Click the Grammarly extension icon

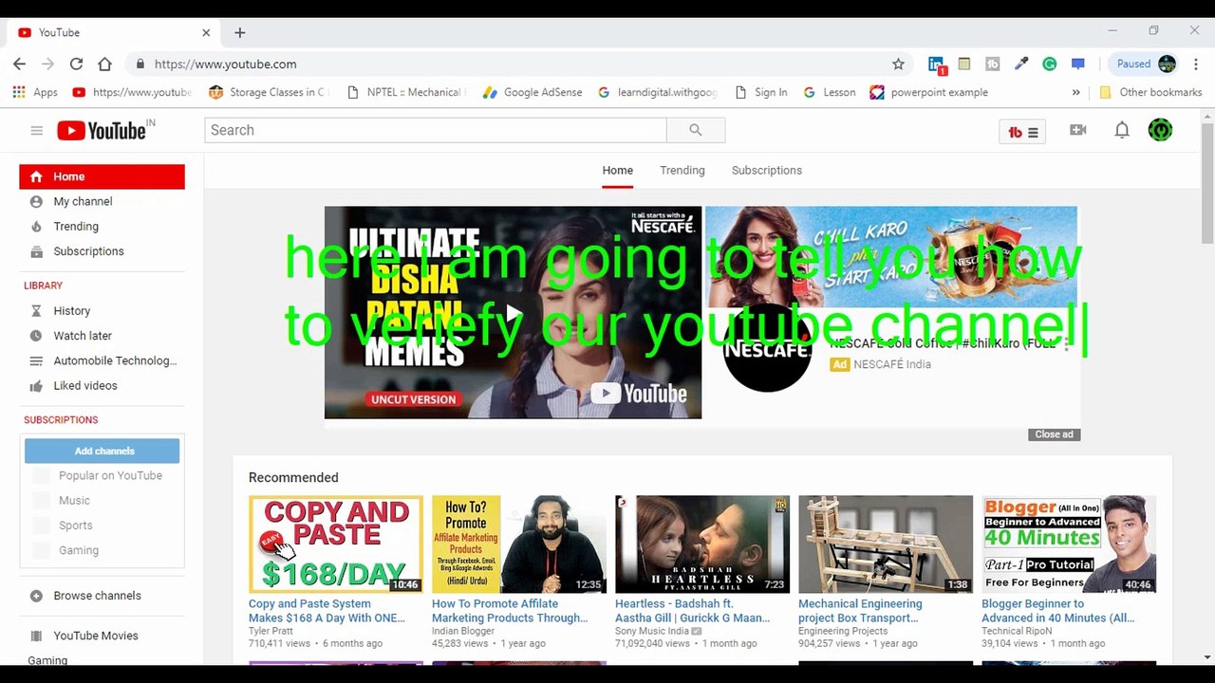pyautogui.click(x=1049, y=64)
